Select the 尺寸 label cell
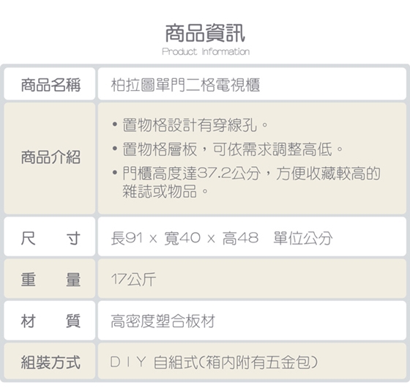The image size is (410, 391). tap(50, 237)
